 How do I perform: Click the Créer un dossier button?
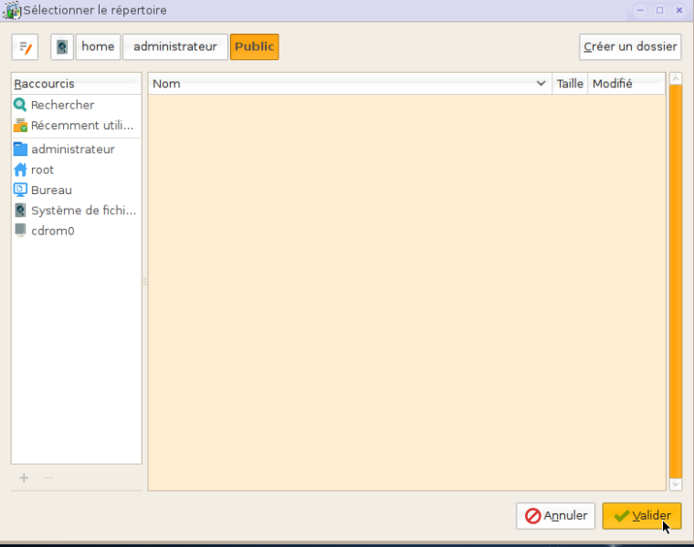(x=630, y=46)
